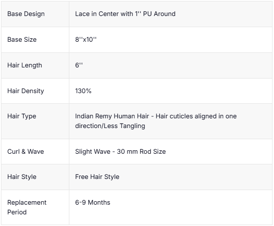Click the Hair Density label
The width and height of the screenshot is (274, 226).
click(26, 91)
